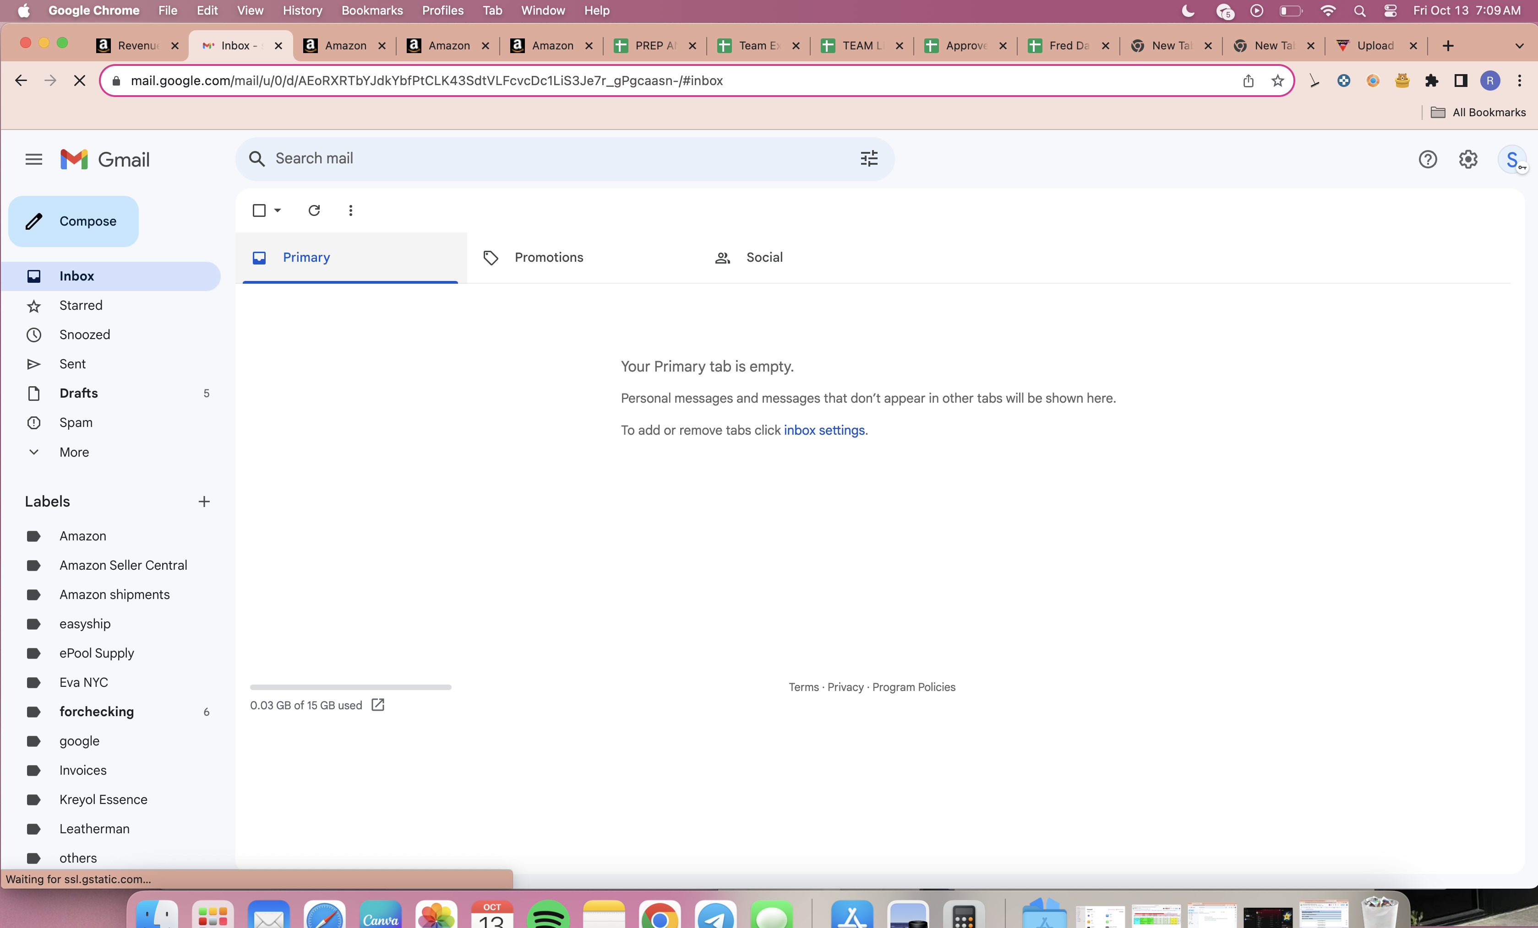1538x928 pixels.
Task: Open the More options three-dot menu in mail toolbar
Action: (x=351, y=210)
